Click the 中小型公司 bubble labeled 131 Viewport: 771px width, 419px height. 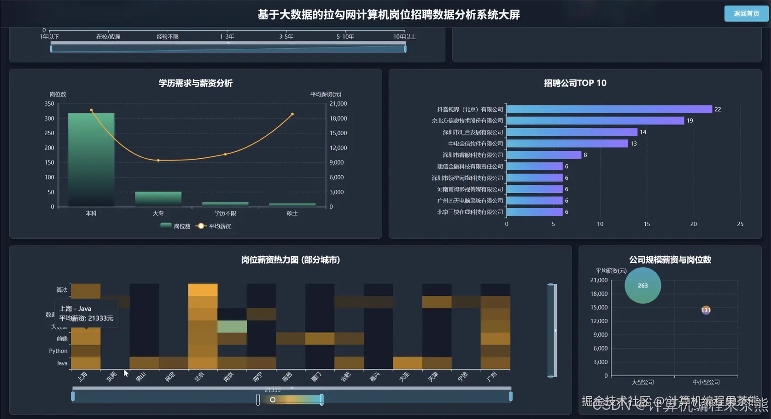706,310
